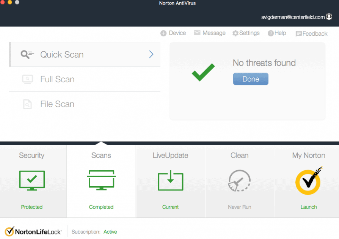Screen dimensions: 339x239
Task: Open the File Scan option
Action: click(x=57, y=104)
